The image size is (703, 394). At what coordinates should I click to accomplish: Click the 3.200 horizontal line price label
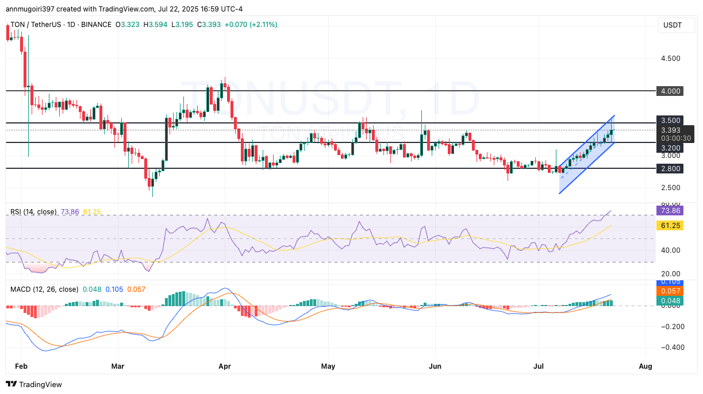click(671, 148)
